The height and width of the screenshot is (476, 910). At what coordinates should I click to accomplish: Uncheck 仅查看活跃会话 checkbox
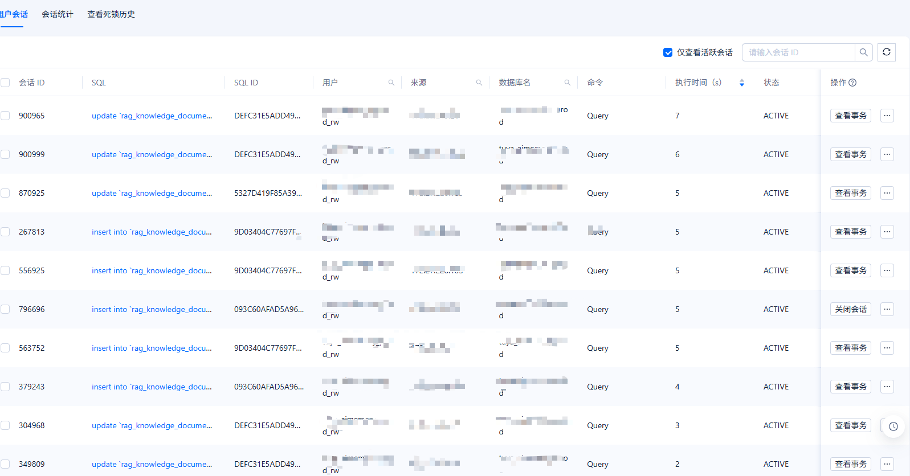pos(668,52)
